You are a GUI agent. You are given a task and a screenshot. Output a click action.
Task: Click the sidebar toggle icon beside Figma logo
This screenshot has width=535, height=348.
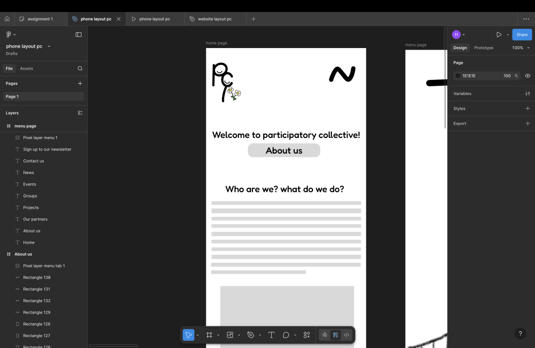click(78, 34)
